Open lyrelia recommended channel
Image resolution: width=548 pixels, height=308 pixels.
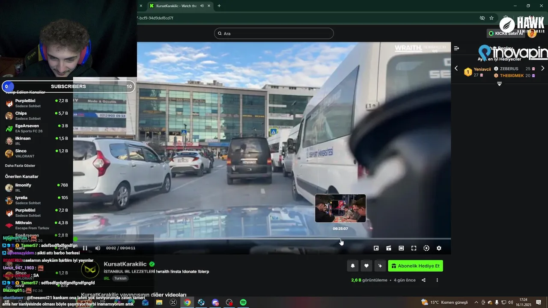pos(37,200)
